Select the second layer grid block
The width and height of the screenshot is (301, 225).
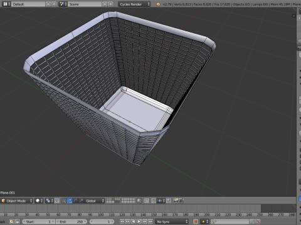tap(128, 201)
